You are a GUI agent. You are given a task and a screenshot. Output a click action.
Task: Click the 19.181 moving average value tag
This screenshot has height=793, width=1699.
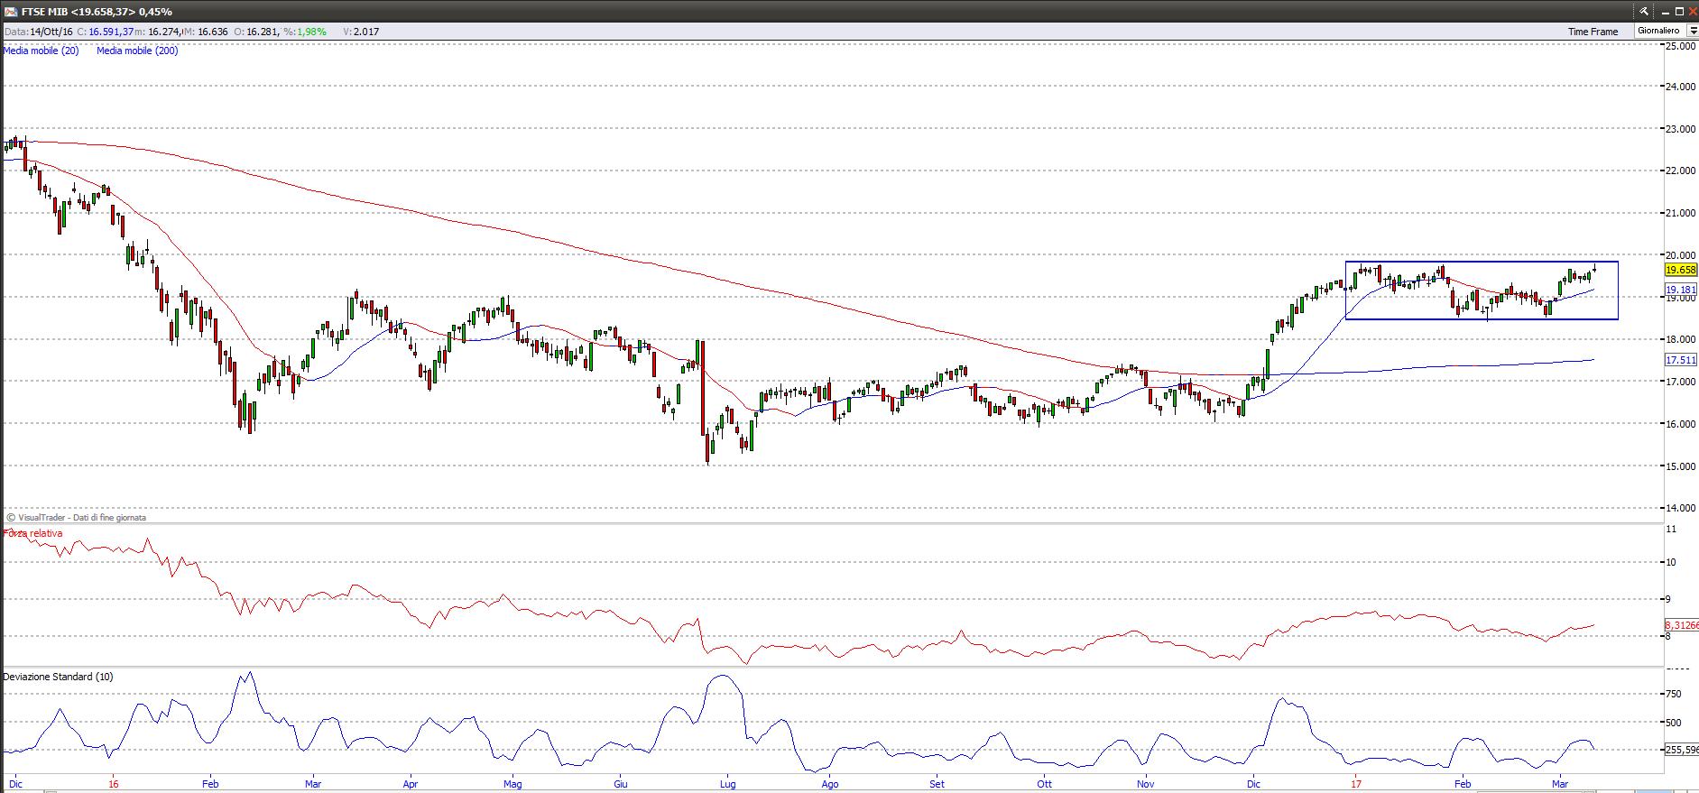click(1681, 290)
